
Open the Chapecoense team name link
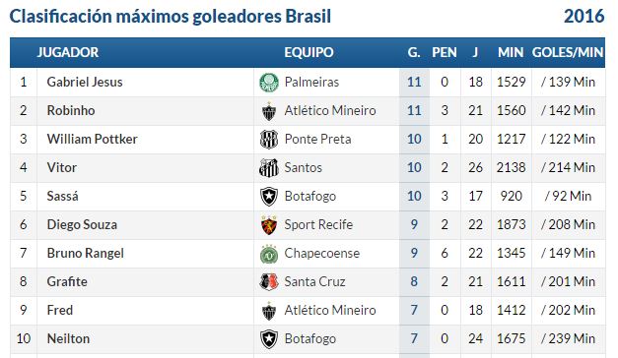tap(322, 253)
